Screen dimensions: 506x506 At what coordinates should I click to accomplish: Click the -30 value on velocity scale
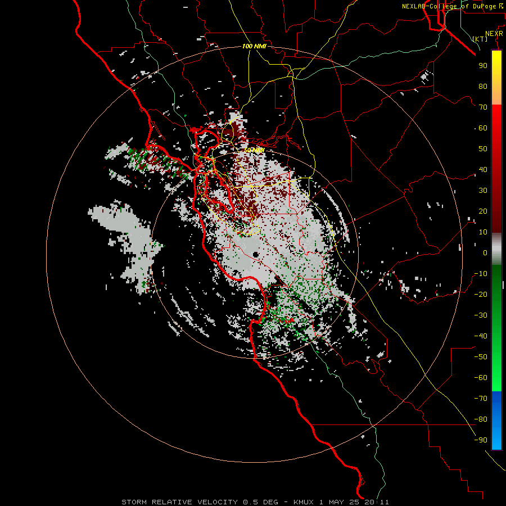[481, 315]
